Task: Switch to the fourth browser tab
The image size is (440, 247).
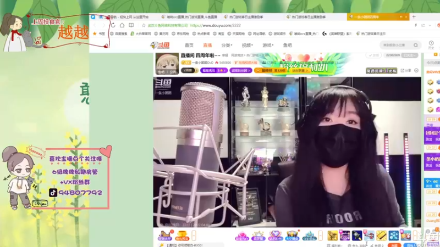Action: [x=315, y=17]
